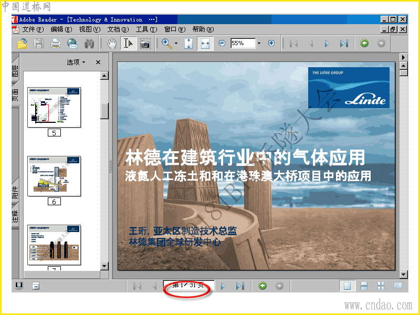420x315 pixels.
Task: Go to previous view in top toolbar
Action: [364, 43]
